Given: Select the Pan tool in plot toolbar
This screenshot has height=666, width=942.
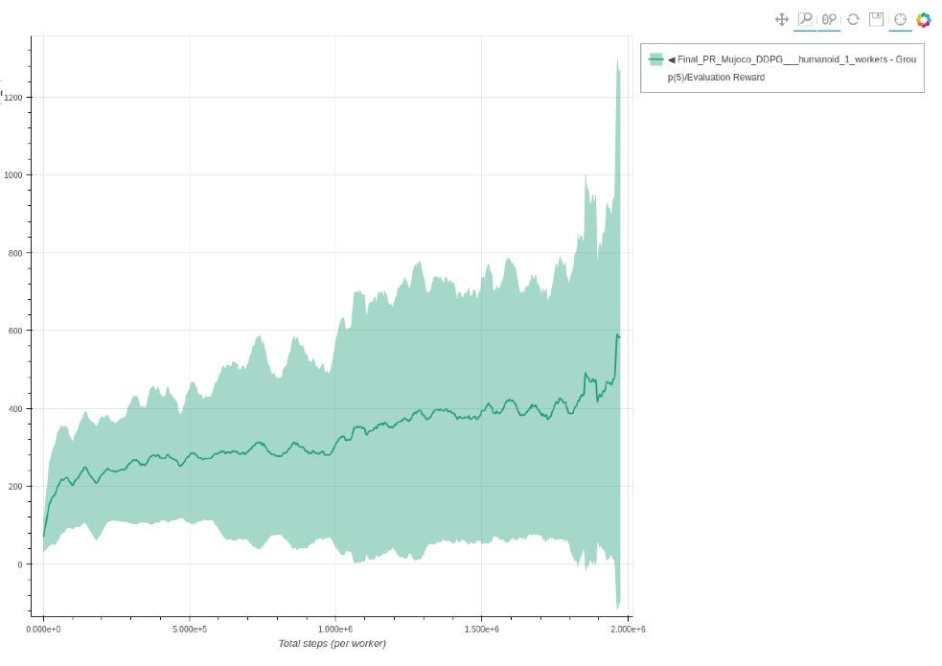Looking at the screenshot, I should tap(781, 19).
